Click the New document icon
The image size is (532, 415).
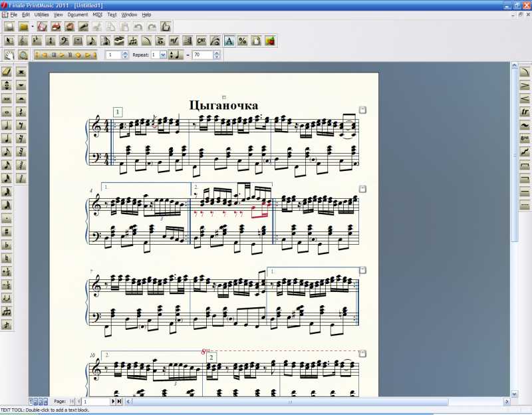pos(9,27)
